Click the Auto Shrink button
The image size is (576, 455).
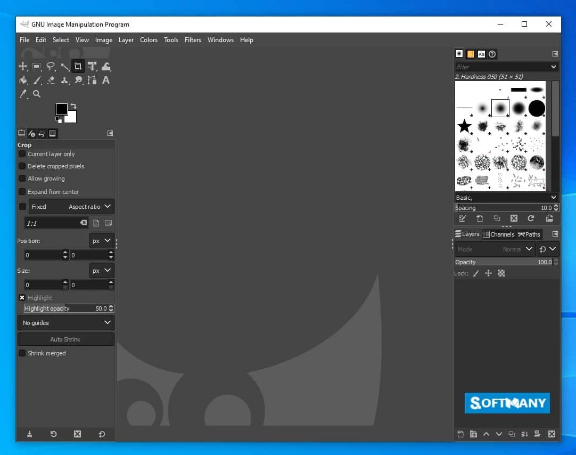(65, 339)
